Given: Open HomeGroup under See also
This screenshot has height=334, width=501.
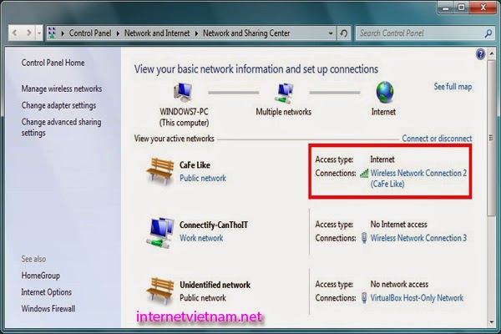Looking at the screenshot, I should point(41,276).
